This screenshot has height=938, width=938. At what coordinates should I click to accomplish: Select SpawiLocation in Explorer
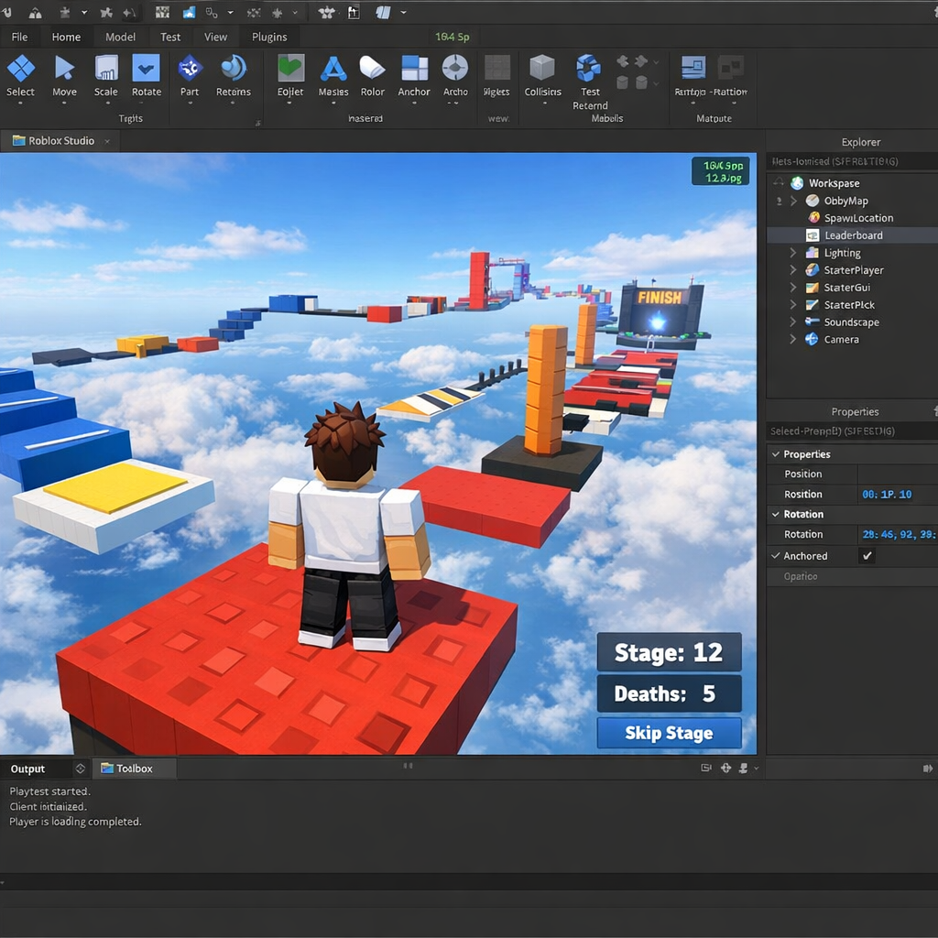coord(858,218)
